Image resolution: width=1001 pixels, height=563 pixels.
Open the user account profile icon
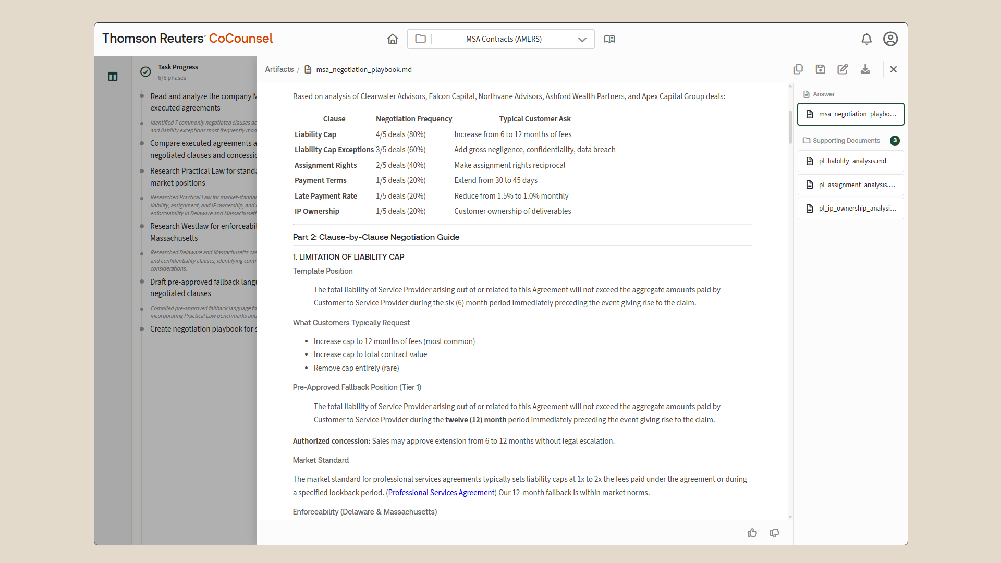coord(890,39)
